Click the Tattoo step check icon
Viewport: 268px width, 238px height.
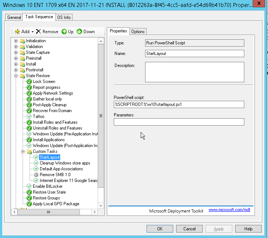point(29,116)
